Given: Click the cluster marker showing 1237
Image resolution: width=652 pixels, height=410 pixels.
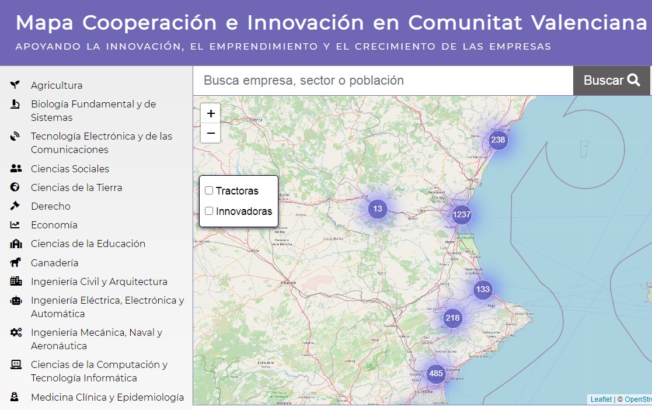Looking at the screenshot, I should tap(461, 214).
